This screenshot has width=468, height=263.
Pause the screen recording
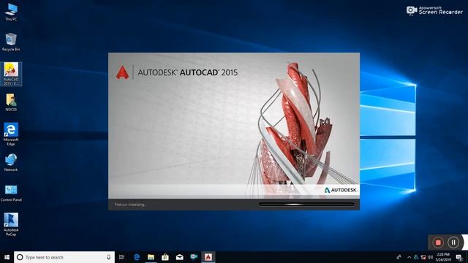pyautogui.click(x=453, y=243)
